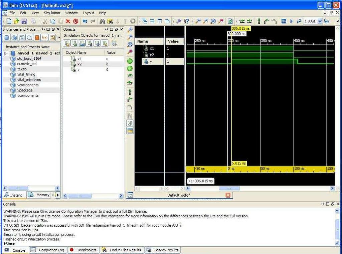The height and width of the screenshot is (254, 342).
Task: Run simulation for specified time hourglass icon
Action: click(299, 21)
